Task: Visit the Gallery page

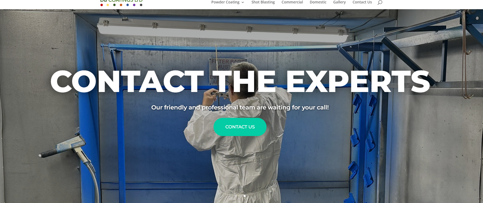Action: (339, 2)
